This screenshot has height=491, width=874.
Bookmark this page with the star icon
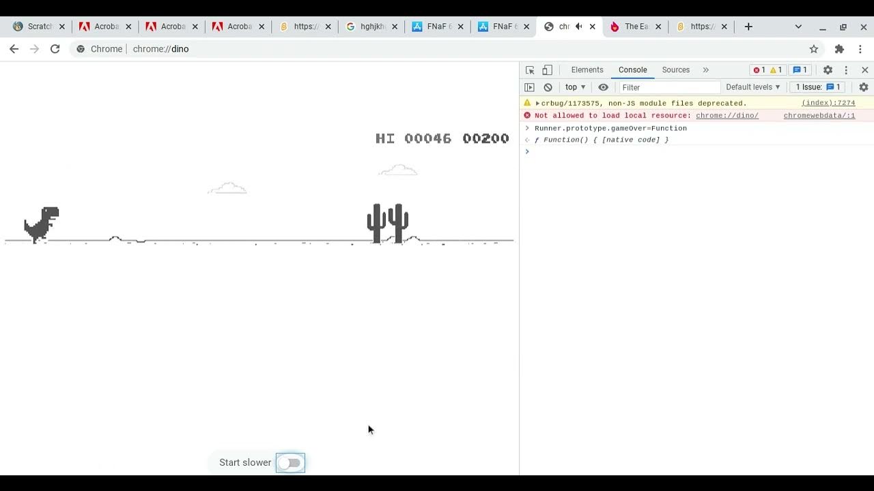(814, 49)
